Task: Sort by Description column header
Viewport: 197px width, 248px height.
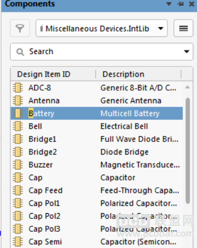Action: click(123, 74)
